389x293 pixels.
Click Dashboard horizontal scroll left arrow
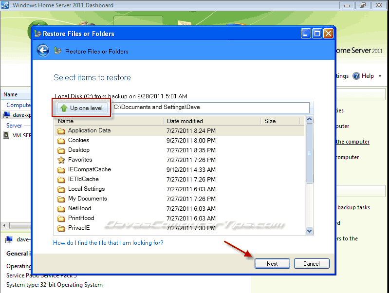pyautogui.click(x=4, y=225)
